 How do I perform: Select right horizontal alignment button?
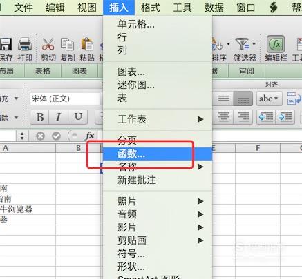click(243, 117)
